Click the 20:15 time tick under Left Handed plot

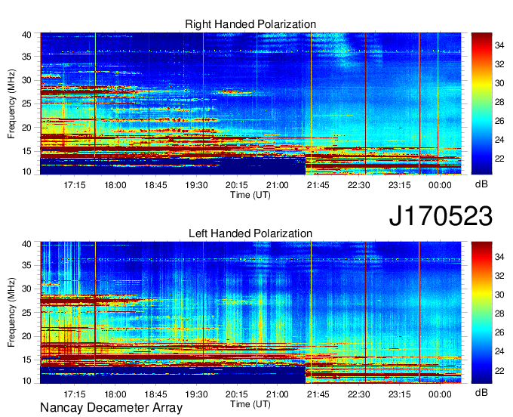click(237, 394)
